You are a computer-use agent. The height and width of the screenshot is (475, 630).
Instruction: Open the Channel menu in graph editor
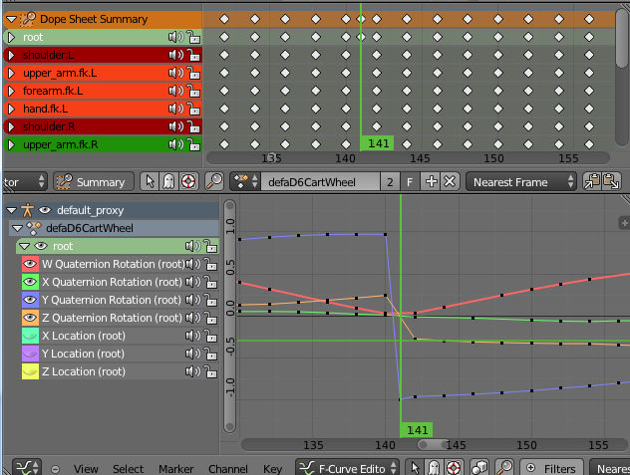click(227, 468)
